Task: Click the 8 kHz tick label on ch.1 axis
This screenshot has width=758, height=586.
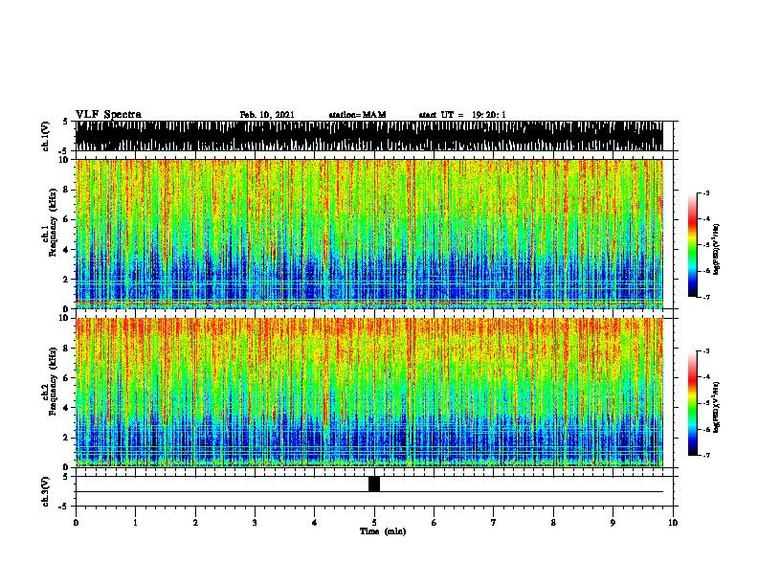Action: [x=67, y=190]
